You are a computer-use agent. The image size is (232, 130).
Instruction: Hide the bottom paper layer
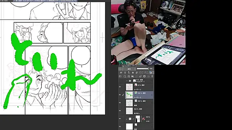120,127
